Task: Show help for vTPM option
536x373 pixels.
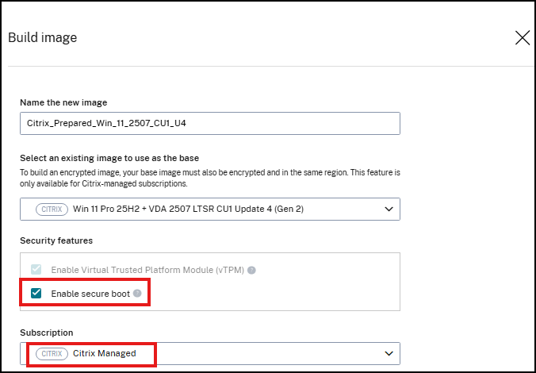Action: 251,271
